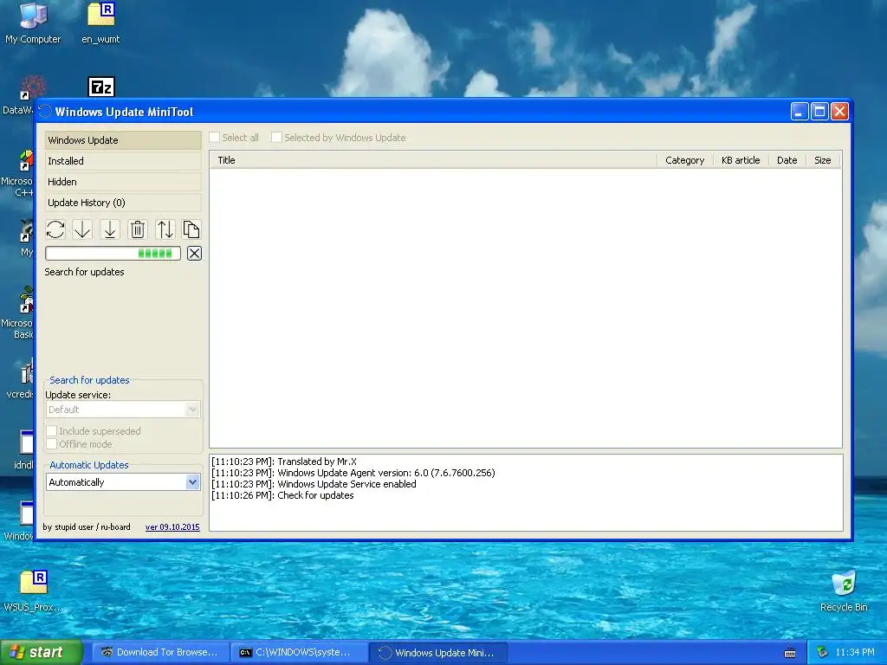Click the refresh check-for-updates icon
Image resolution: width=887 pixels, height=665 pixels.
point(55,229)
